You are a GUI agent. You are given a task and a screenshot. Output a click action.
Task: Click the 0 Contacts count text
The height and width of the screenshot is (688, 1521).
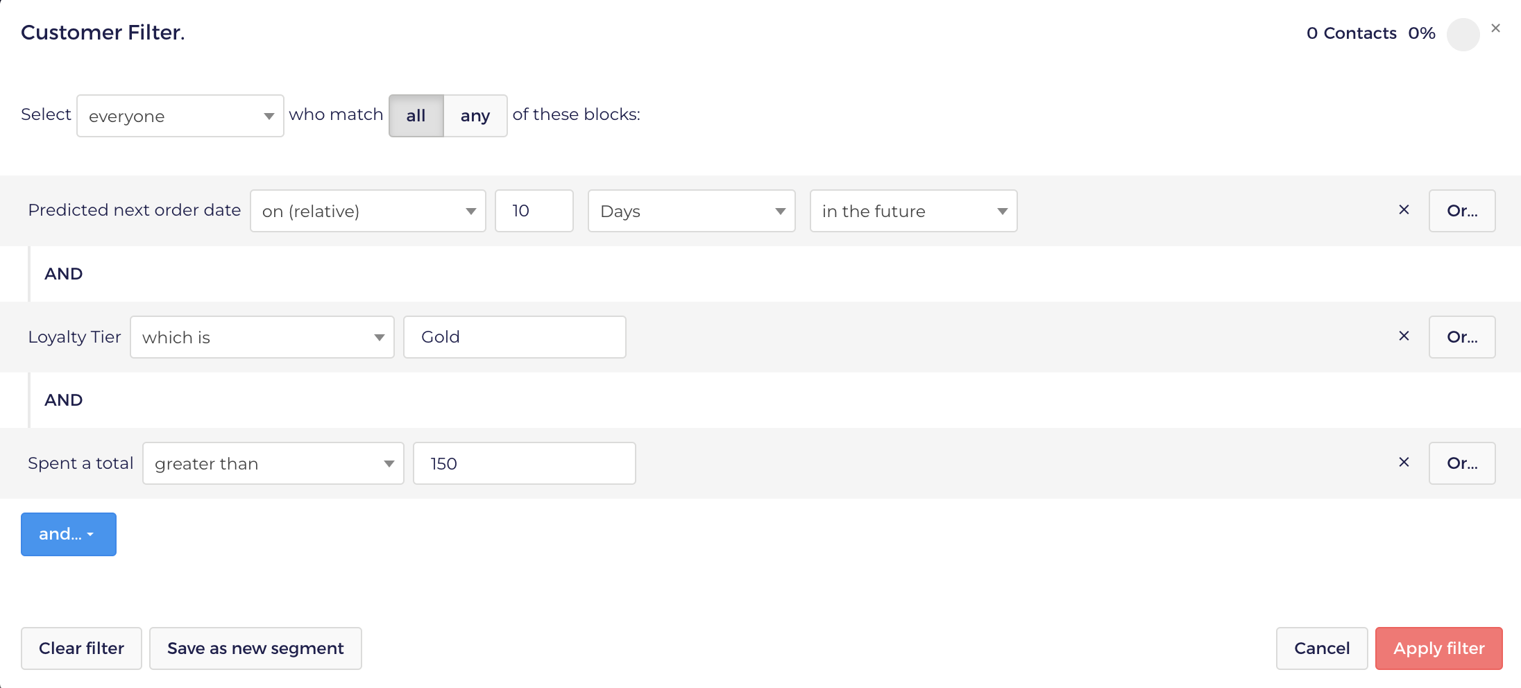pos(1351,33)
